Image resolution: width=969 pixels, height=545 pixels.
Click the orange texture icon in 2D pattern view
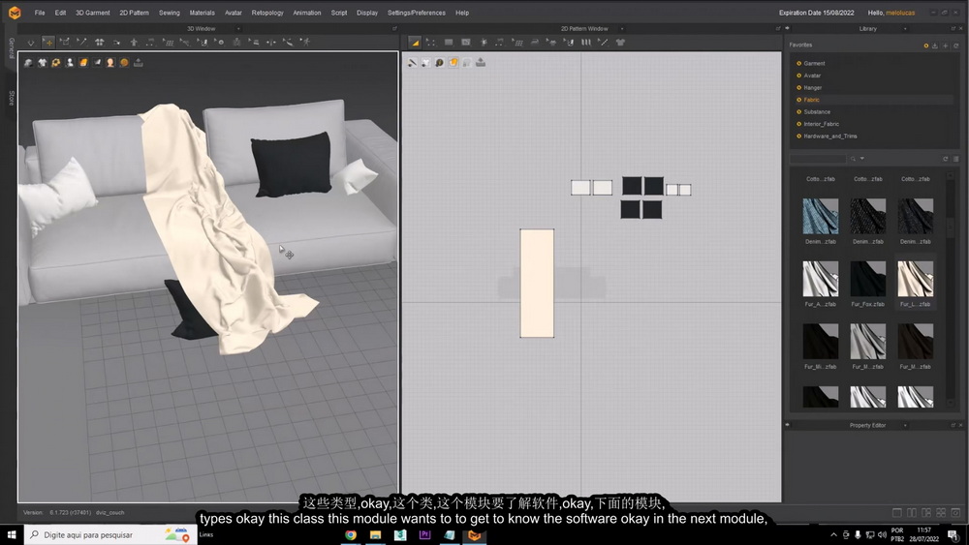[x=453, y=62]
